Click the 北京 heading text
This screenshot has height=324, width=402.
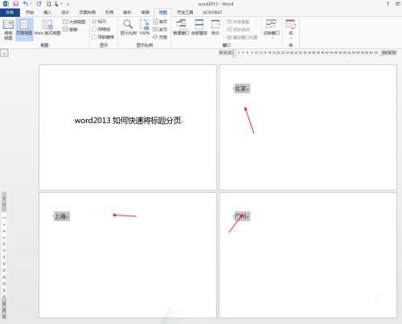coord(241,88)
